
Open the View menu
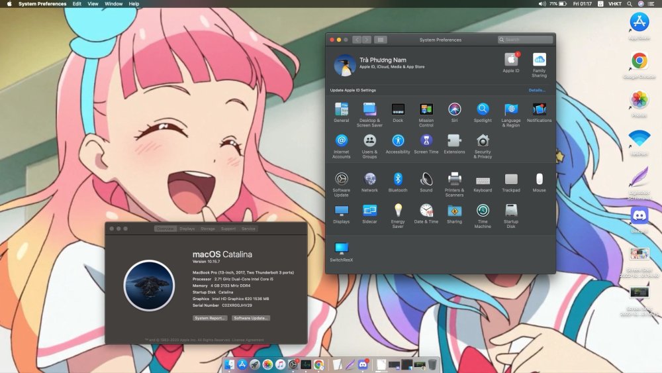(93, 4)
